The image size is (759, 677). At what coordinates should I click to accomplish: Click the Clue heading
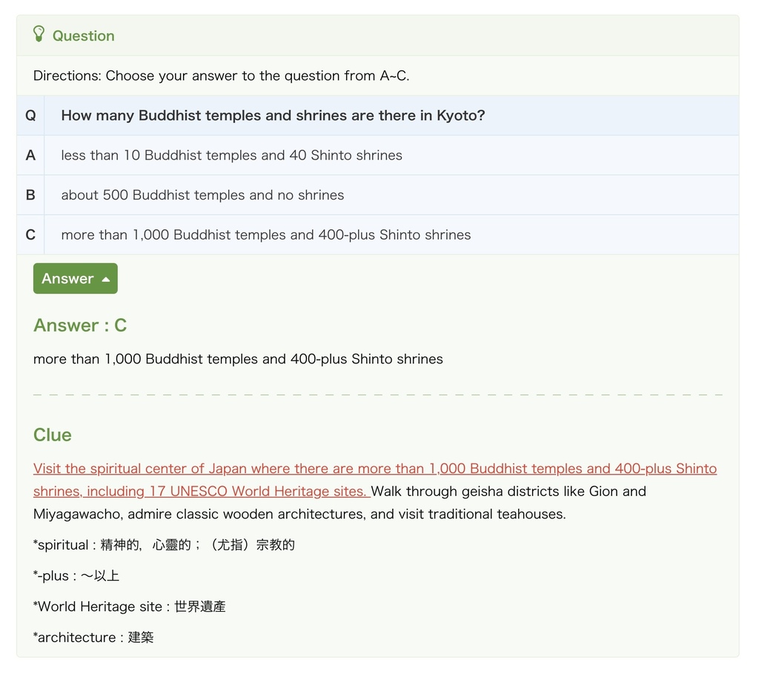(x=53, y=435)
